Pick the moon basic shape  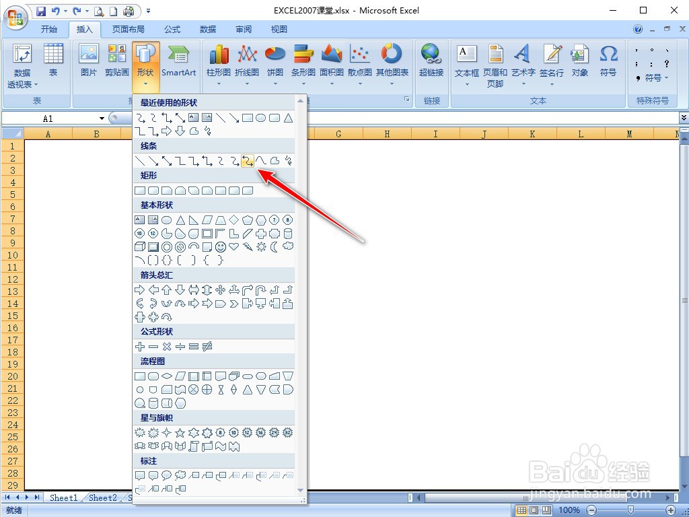275,246
